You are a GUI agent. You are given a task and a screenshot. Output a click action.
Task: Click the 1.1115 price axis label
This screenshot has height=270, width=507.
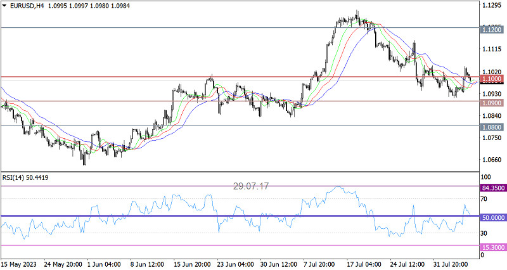pos(492,49)
